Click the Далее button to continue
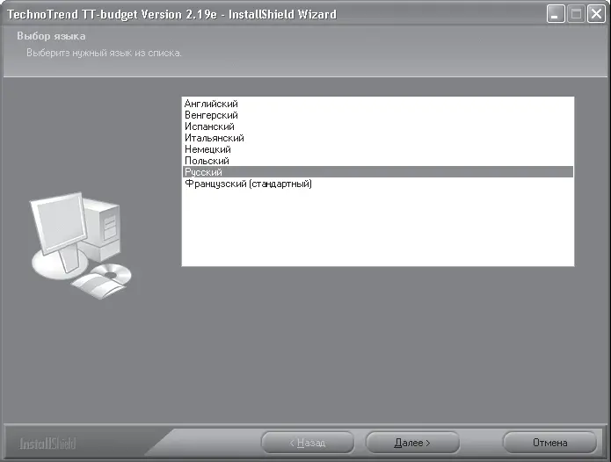611x462 pixels. 412,443
